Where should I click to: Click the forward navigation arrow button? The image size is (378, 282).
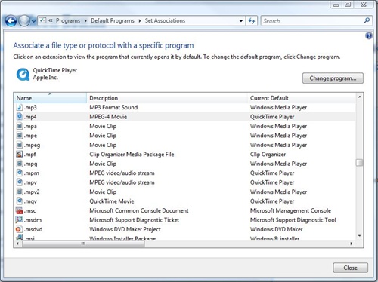click(x=24, y=21)
